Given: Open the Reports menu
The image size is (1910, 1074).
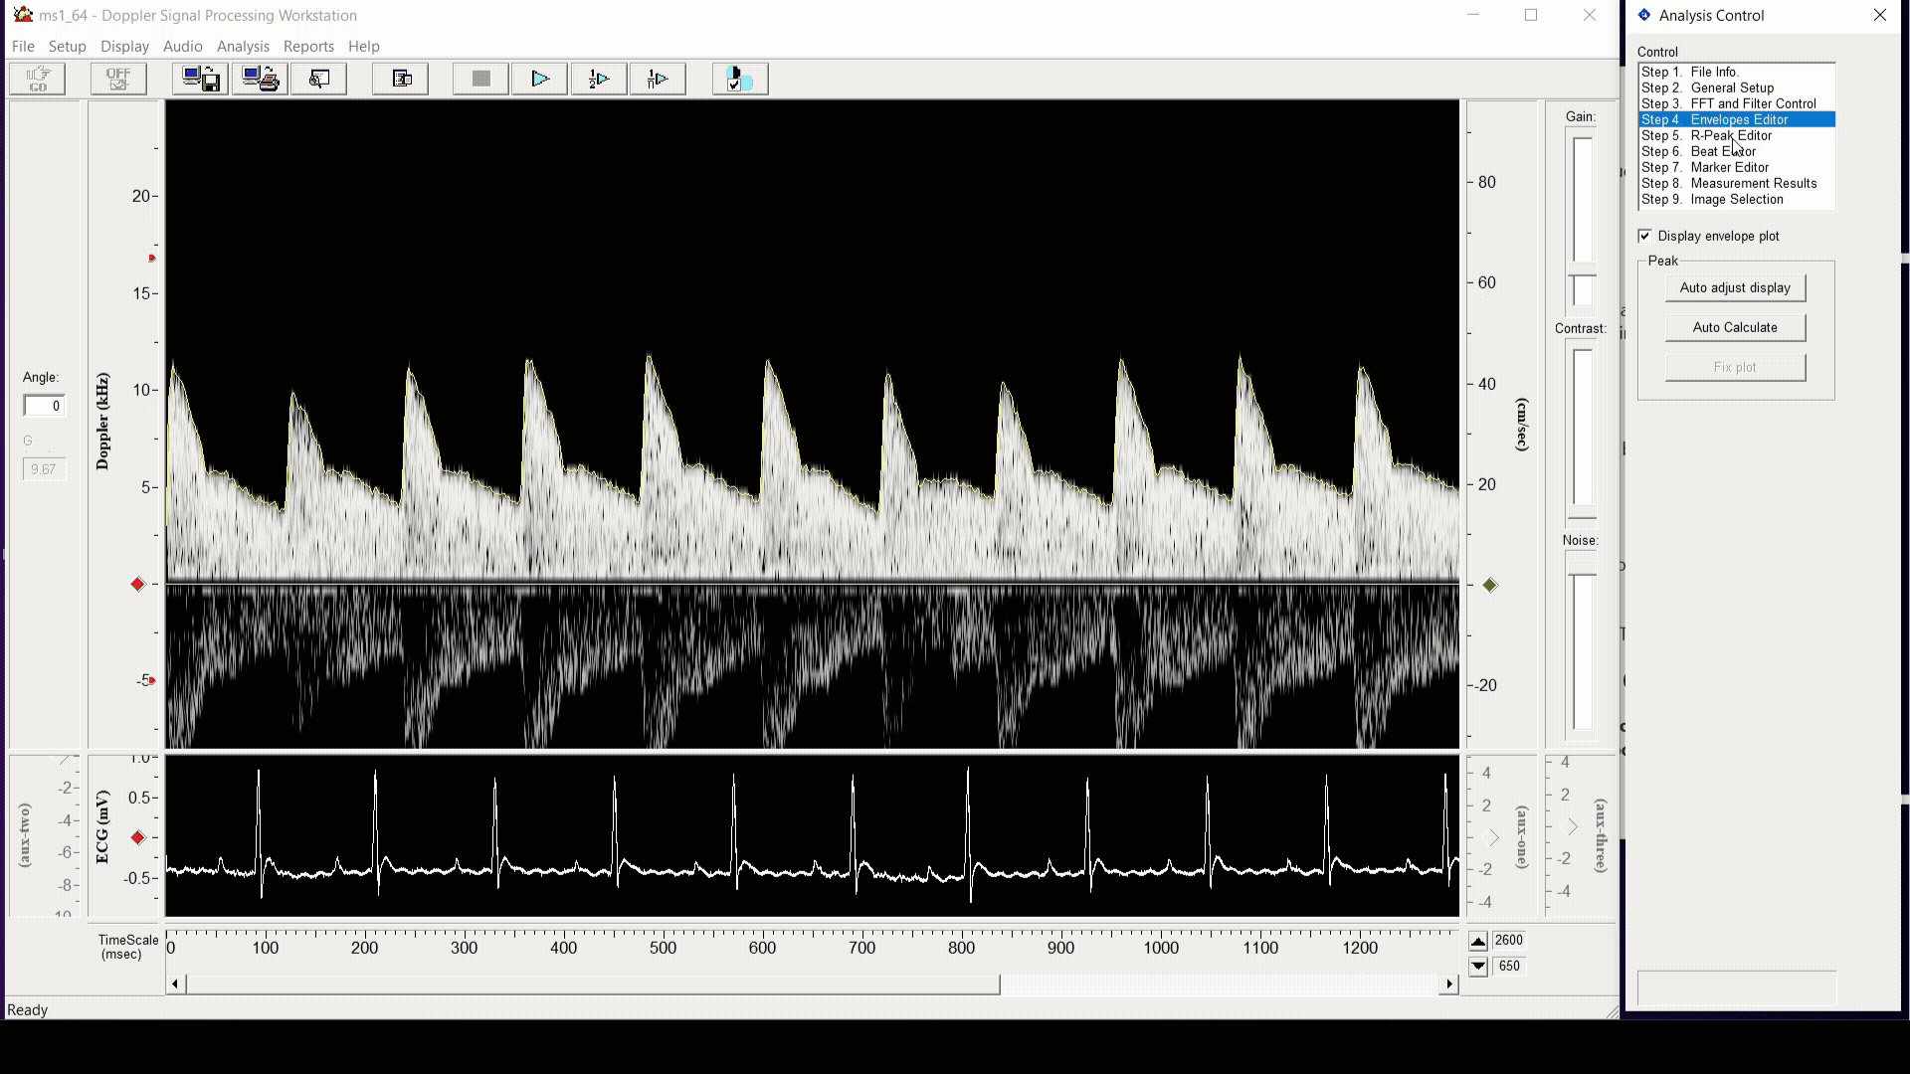Looking at the screenshot, I should [x=308, y=46].
